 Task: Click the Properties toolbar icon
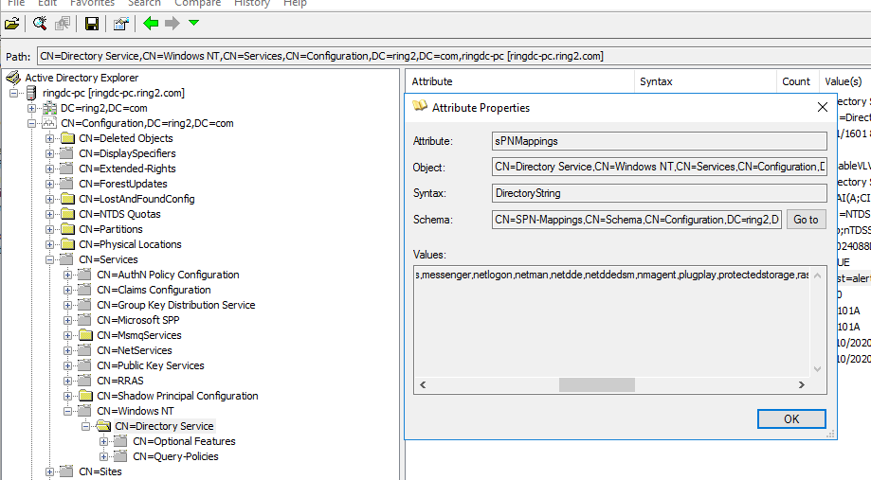(x=120, y=23)
